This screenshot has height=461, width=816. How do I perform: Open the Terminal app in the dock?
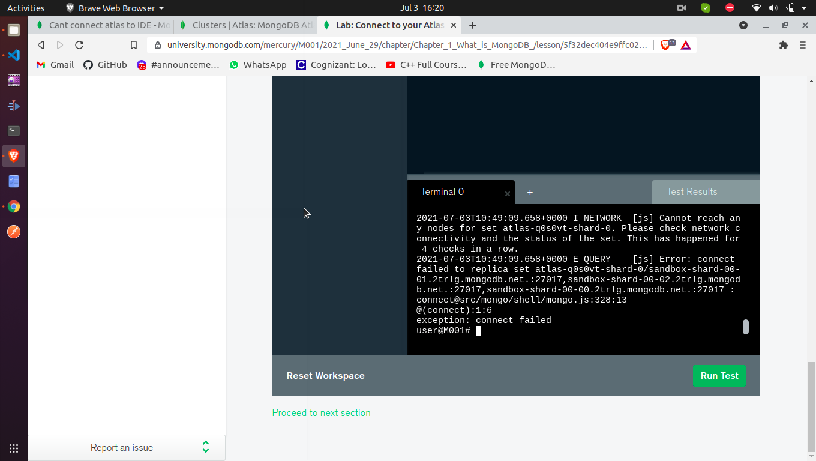click(14, 131)
